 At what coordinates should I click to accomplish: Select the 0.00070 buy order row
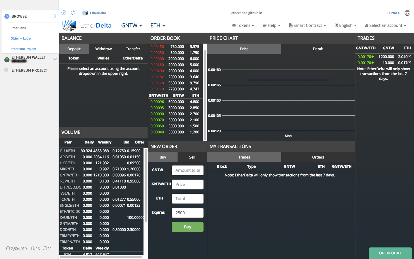point(175,120)
